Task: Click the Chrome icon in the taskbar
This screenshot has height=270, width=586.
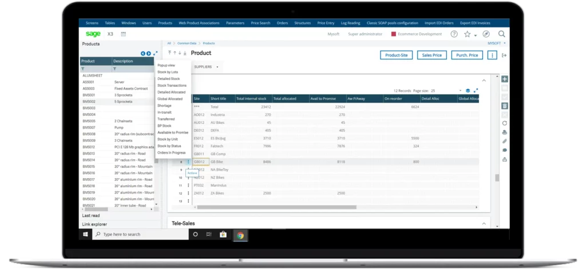Action: tap(240, 235)
